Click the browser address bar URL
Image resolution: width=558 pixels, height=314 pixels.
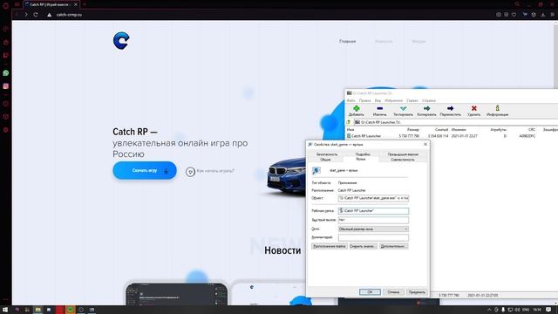click(x=69, y=15)
